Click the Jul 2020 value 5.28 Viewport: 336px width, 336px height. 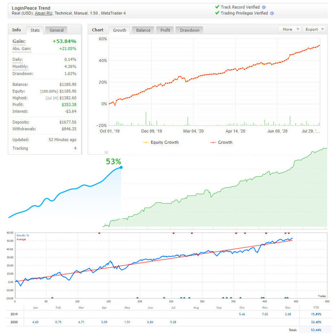pos(173,322)
